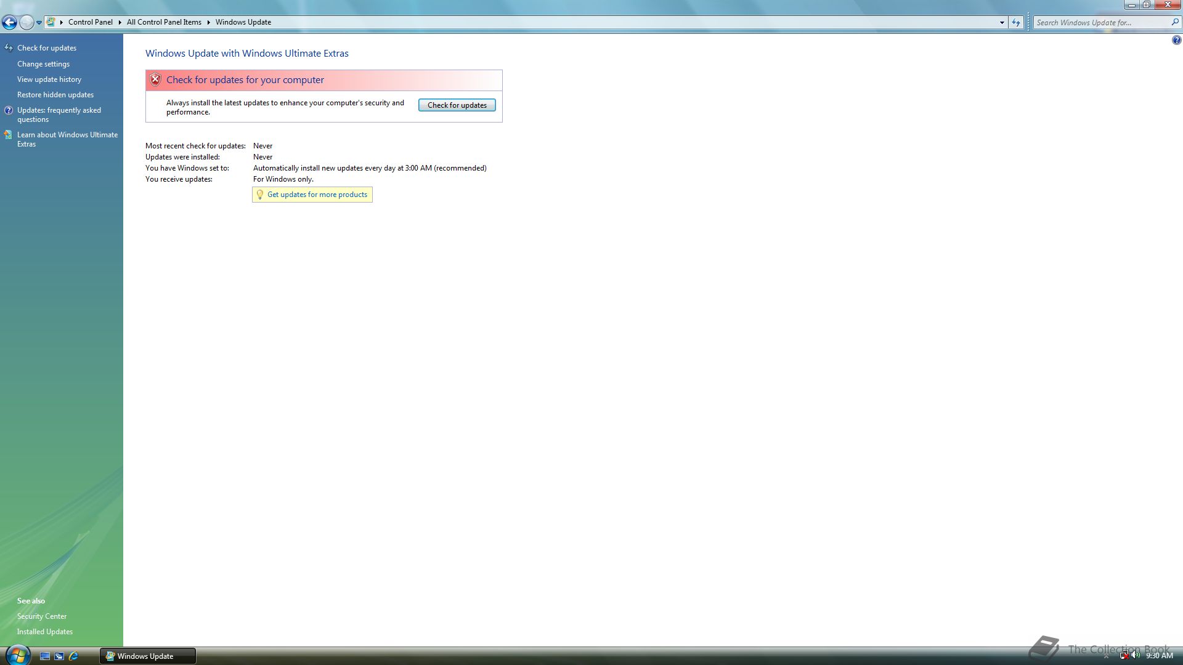
Task: Click the Windows Update taskbar button
Action: click(148, 656)
